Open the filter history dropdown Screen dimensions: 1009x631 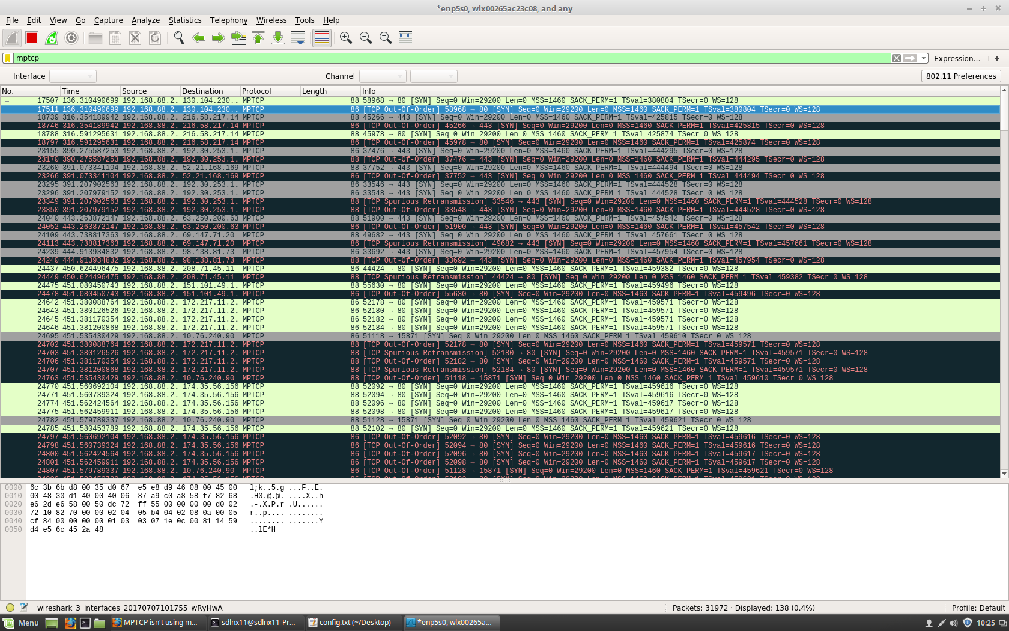coord(923,58)
